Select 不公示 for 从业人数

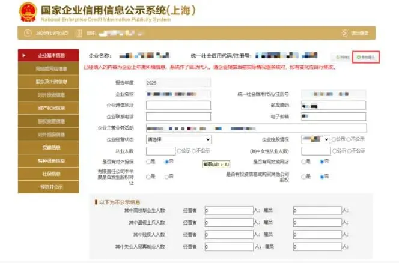point(194,151)
